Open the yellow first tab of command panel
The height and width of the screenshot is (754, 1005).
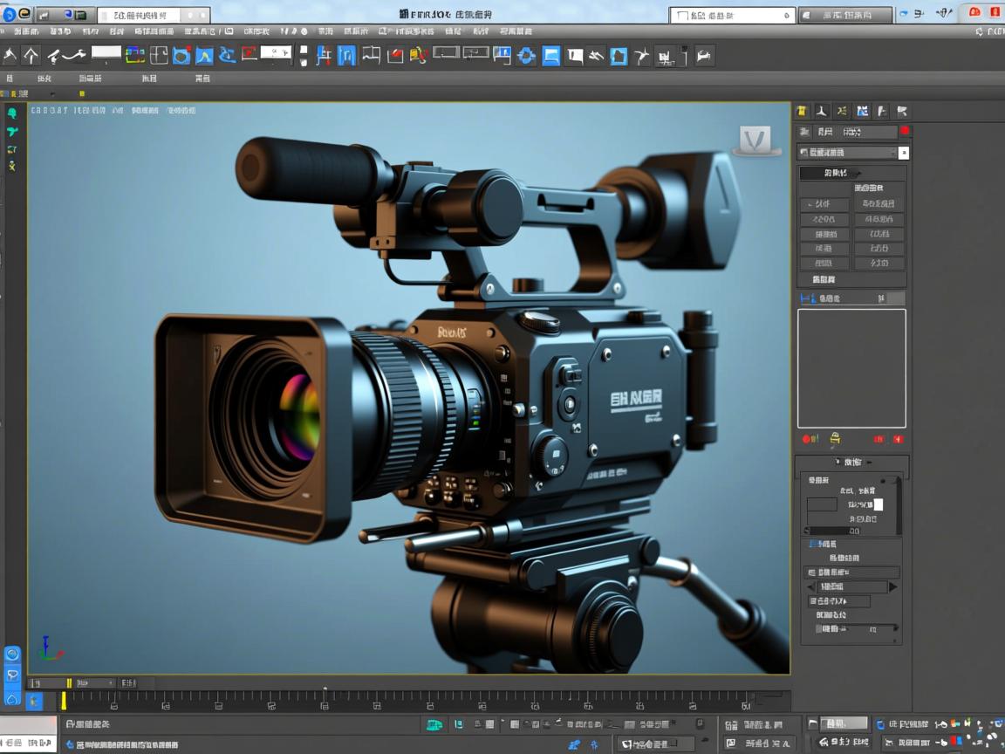802,112
